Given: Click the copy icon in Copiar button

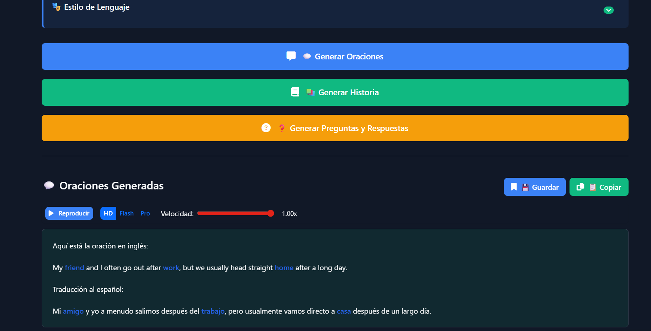Looking at the screenshot, I should pyautogui.click(x=580, y=187).
